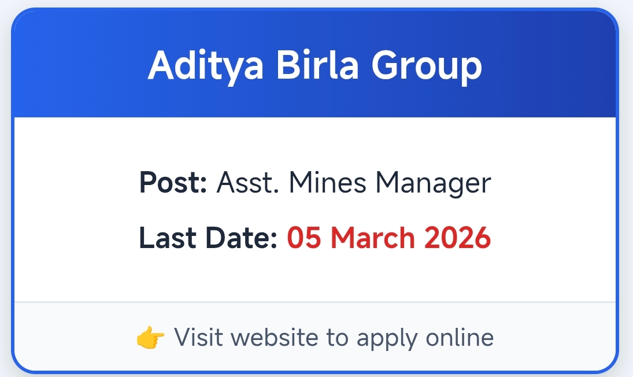Click the 'Aditya Birla Group' heading
The height and width of the screenshot is (377, 633).
pos(315,65)
